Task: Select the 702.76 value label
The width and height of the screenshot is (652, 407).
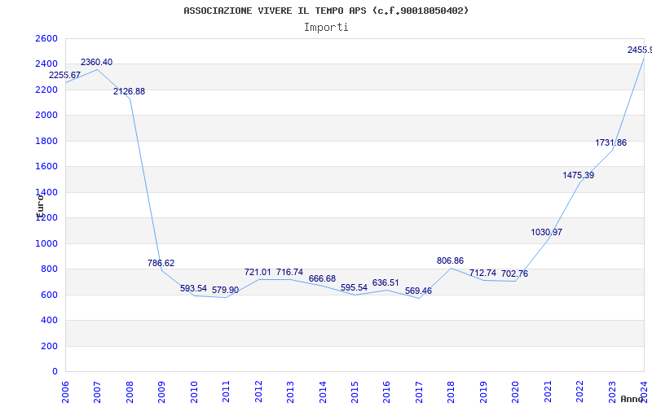Action: (x=515, y=274)
